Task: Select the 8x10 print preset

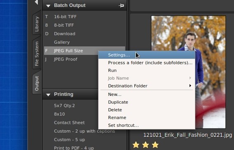Action: 59,114
